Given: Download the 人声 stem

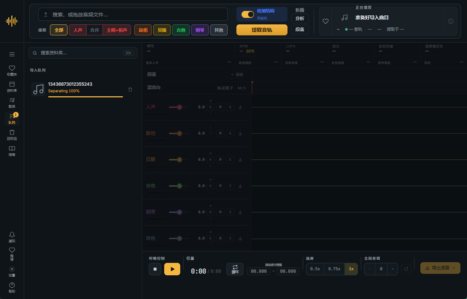Looking at the screenshot, I should (x=240, y=107).
